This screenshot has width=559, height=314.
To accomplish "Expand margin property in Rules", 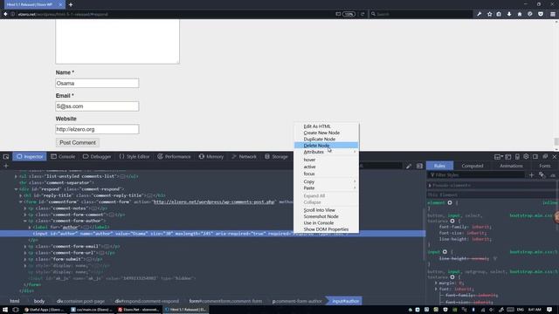I will (436, 283).
